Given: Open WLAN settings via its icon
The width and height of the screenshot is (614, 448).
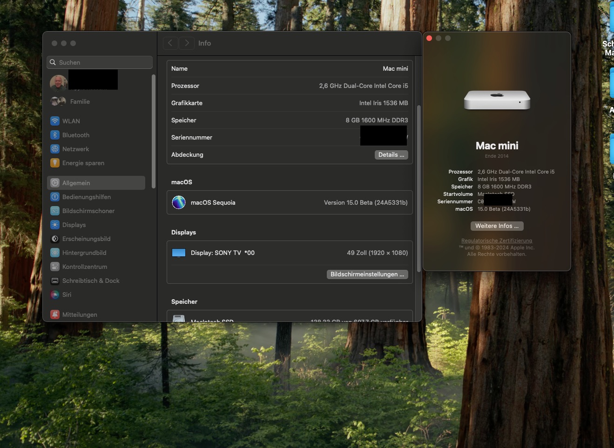Looking at the screenshot, I should [x=55, y=121].
